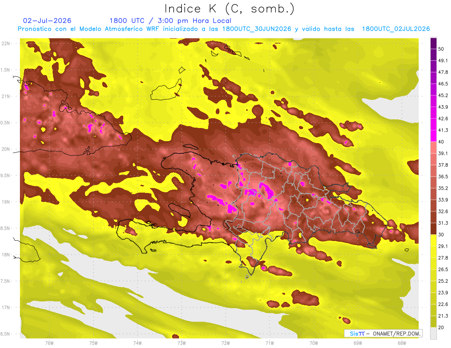The height and width of the screenshot is (348, 451).
Task: Click the axis label "0.5N"
Action: tap(5, 123)
